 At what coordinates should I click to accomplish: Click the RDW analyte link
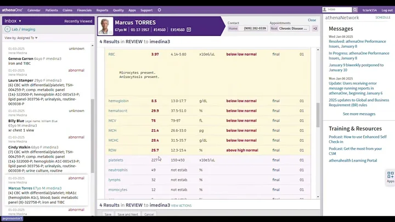pos(112,150)
